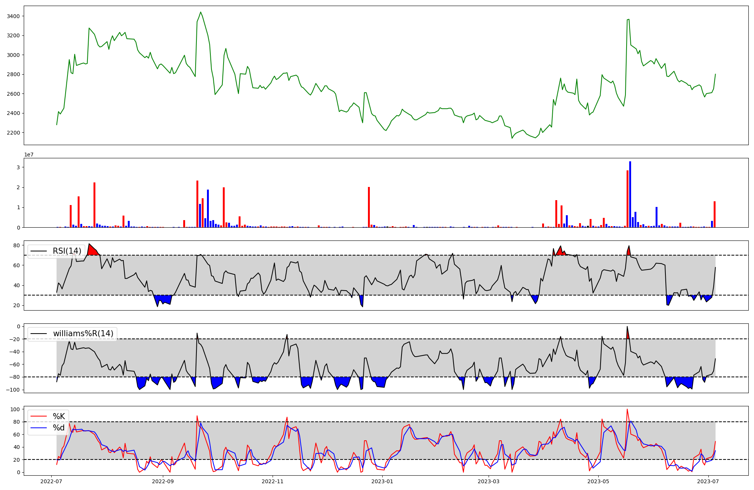
Task: Click the williams%R(14) legend label
Action: pos(83,334)
